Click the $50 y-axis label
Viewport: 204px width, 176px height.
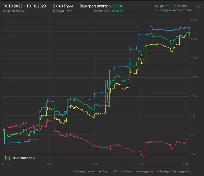(193, 116)
